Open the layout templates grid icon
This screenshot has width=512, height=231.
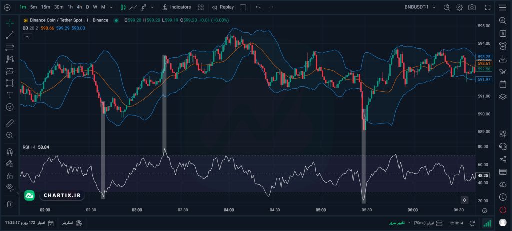[x=200, y=7]
